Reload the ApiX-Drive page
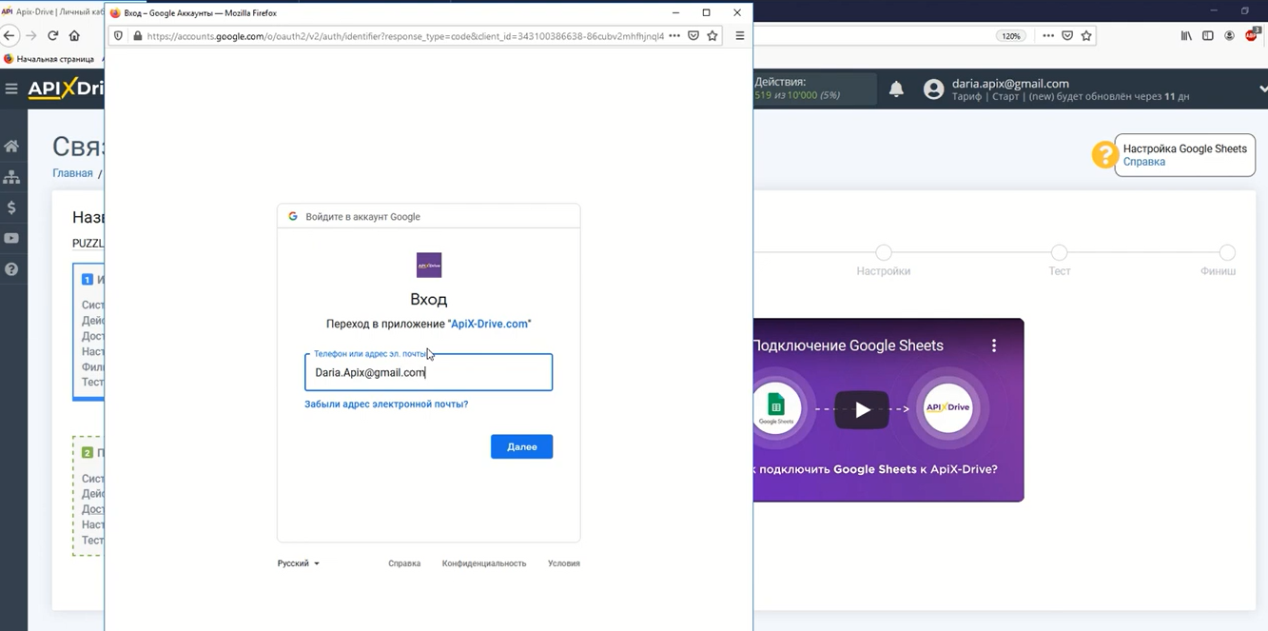The height and width of the screenshot is (631, 1268). [53, 36]
